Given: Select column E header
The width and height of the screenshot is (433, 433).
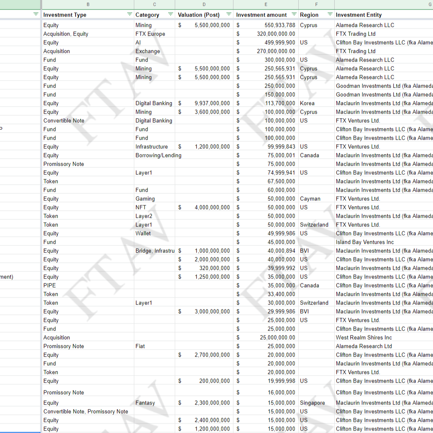Looking at the screenshot, I should pyautogui.click(x=266, y=4).
